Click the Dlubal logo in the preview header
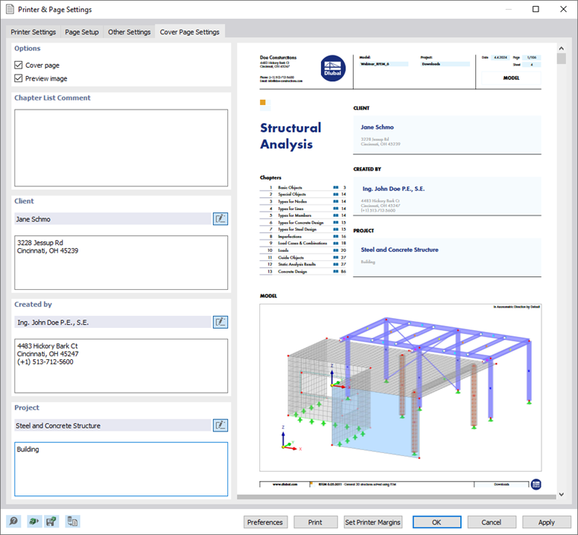 coord(332,68)
